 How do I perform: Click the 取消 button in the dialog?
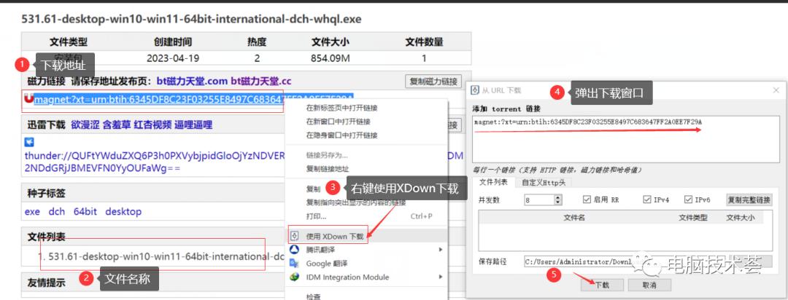tap(649, 285)
